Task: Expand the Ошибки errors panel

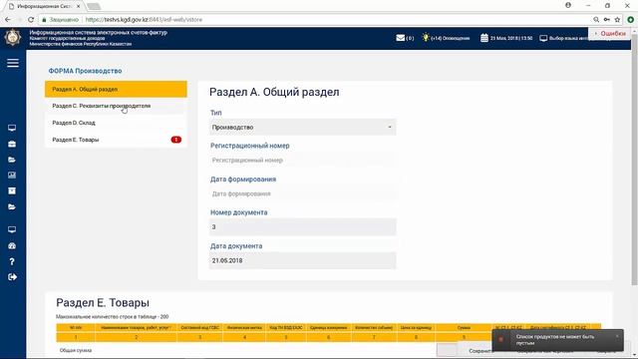Action: tap(609, 33)
